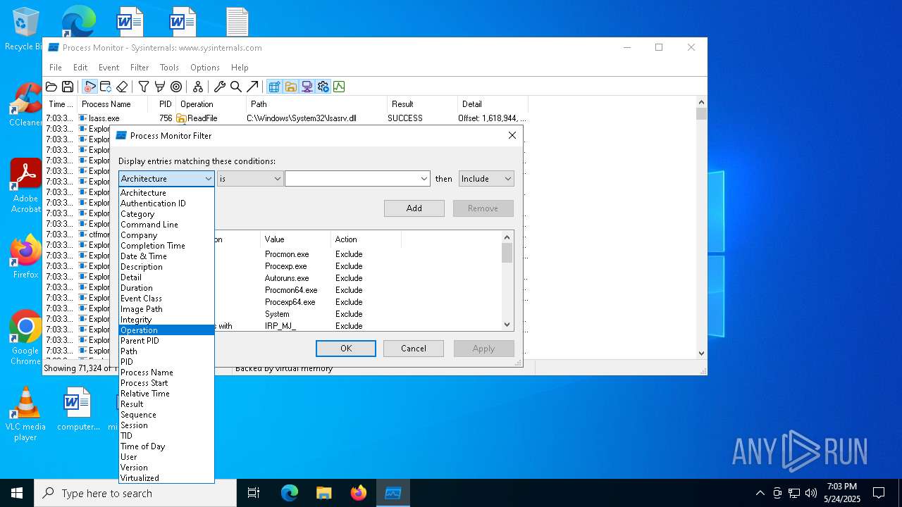Select Authentication ID in the dropdown list
Viewport: 902px width, 507px height.
tap(166, 204)
